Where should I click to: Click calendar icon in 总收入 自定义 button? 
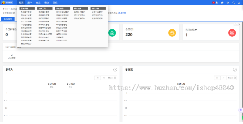tap(115, 78)
